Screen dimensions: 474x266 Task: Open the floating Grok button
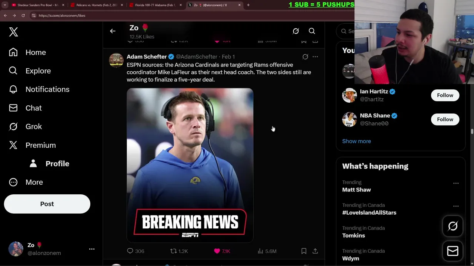coord(453,226)
